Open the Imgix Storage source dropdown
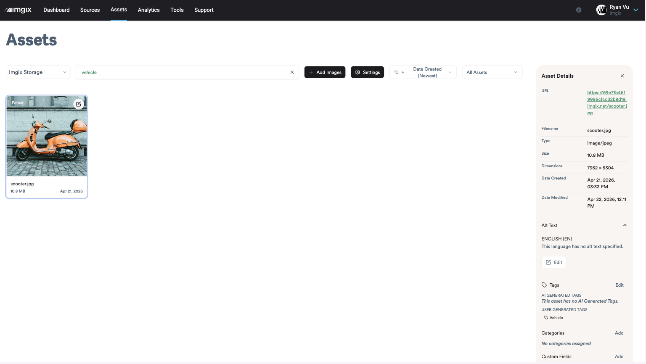This screenshot has height=364, width=646. (x=38, y=72)
